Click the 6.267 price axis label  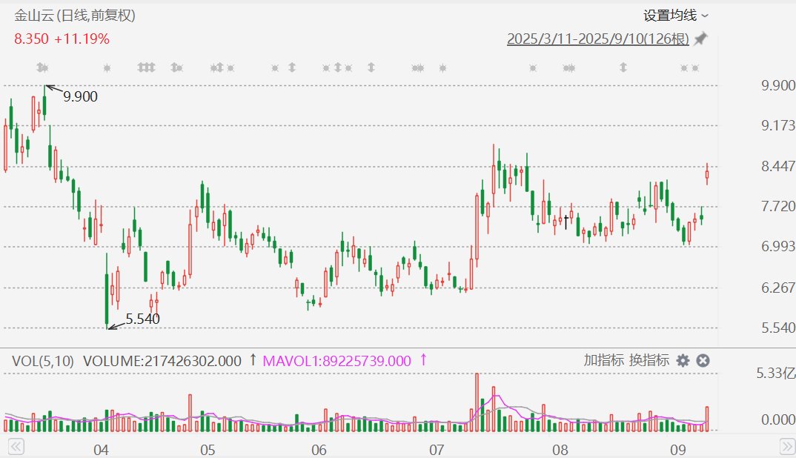click(778, 288)
